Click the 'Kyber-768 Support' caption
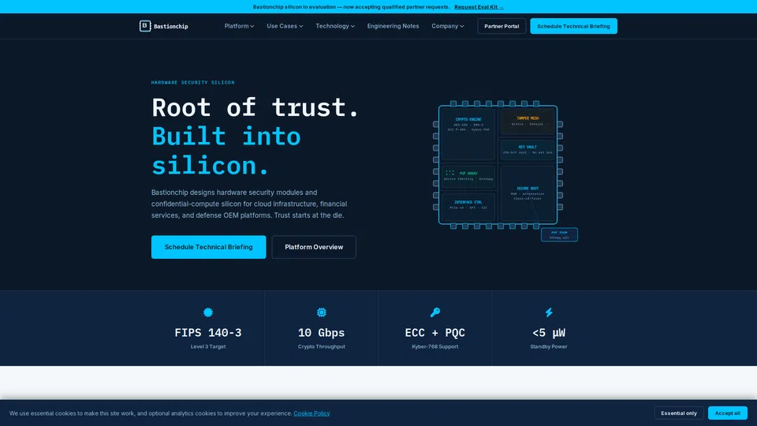Viewport: 757px width, 426px height. [435, 347]
